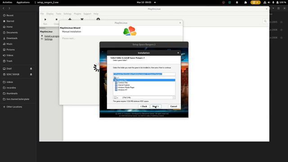Click 'Install a program' link in sidebar
Image resolution: width=288 pixels, height=162 pixels.
(x=52, y=36)
